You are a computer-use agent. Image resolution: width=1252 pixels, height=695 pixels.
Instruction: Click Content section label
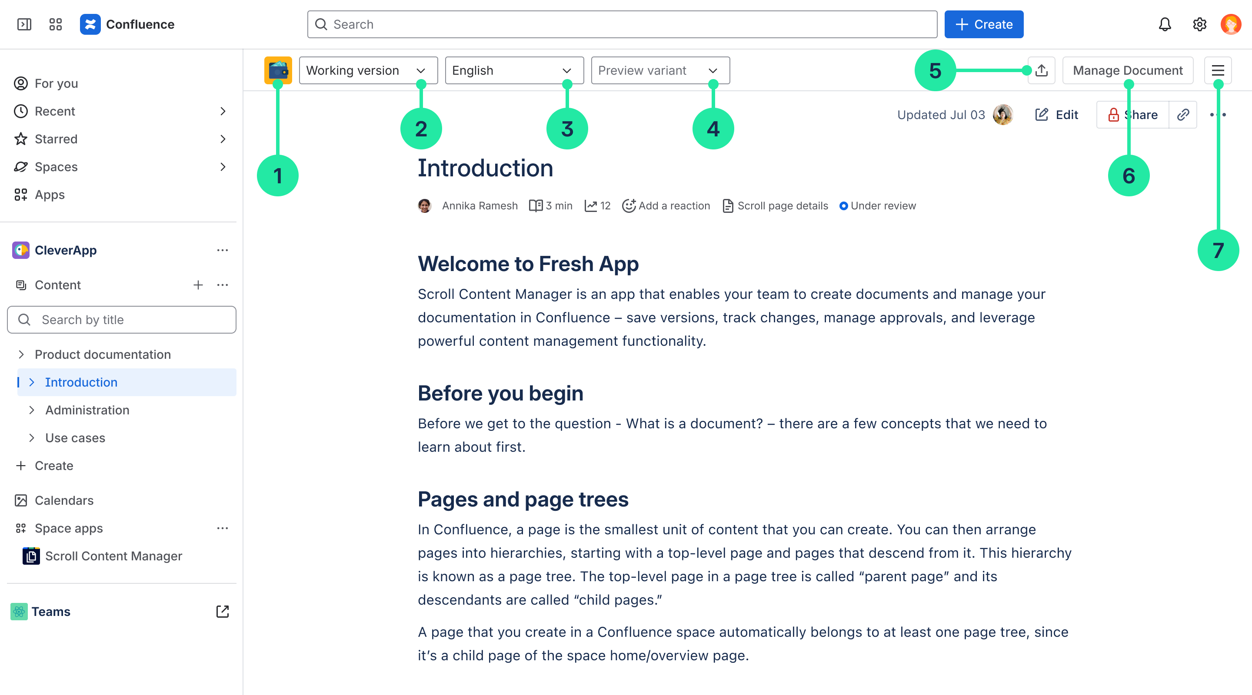pos(58,285)
